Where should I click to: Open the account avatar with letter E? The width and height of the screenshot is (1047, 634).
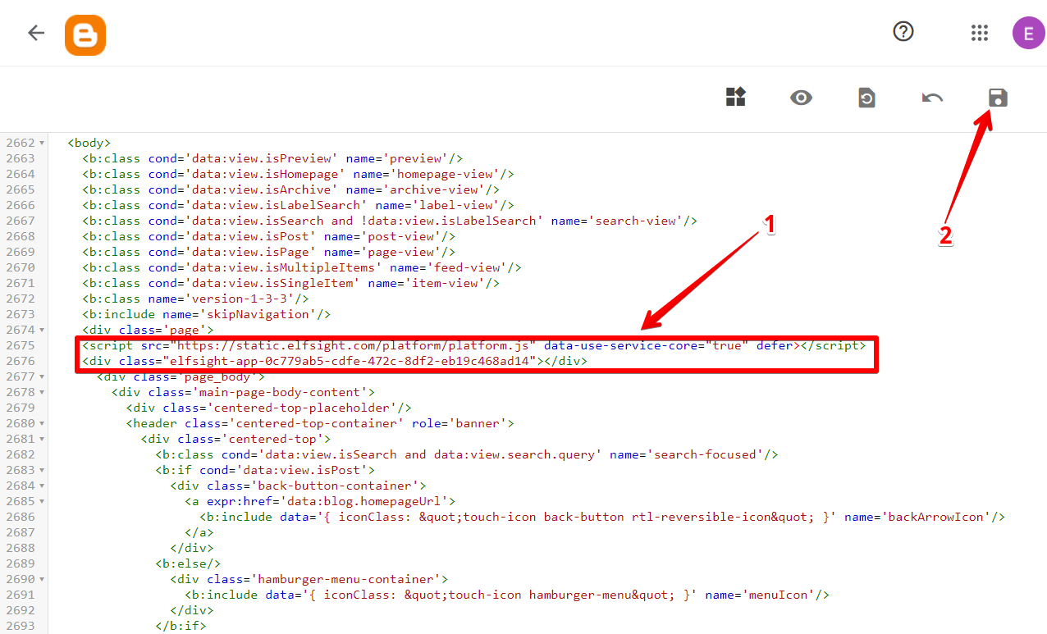tap(1028, 33)
